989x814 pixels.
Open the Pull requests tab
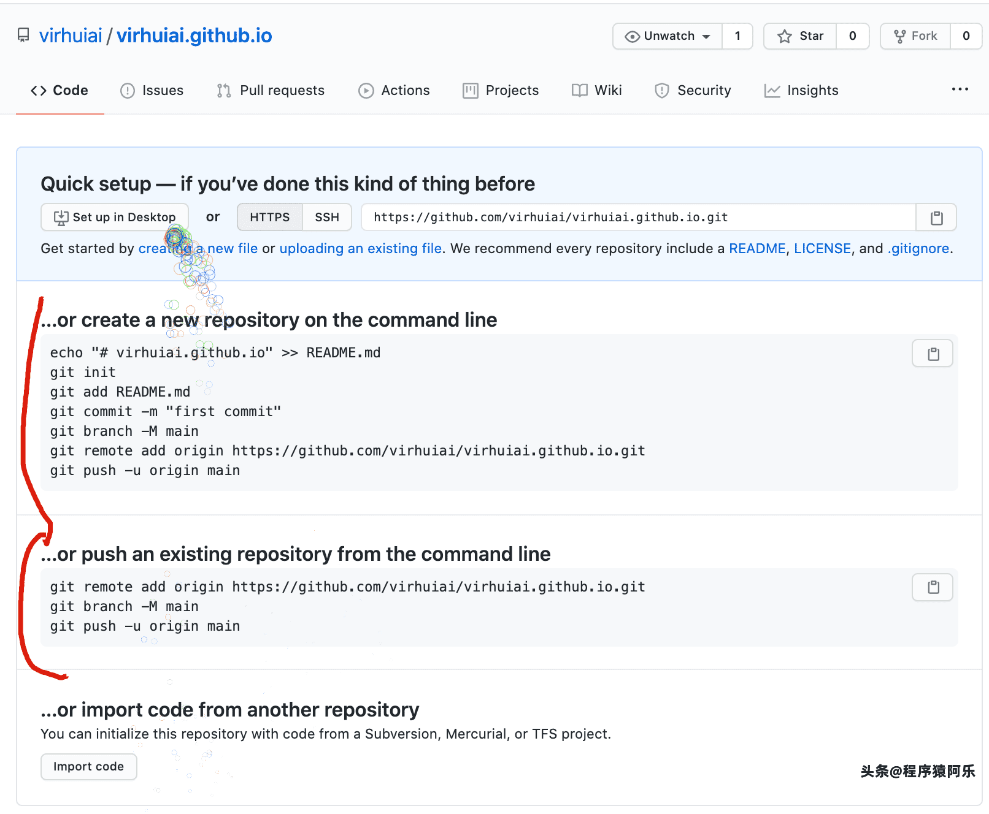click(271, 91)
